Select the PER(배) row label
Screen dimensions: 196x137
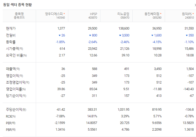11,123
